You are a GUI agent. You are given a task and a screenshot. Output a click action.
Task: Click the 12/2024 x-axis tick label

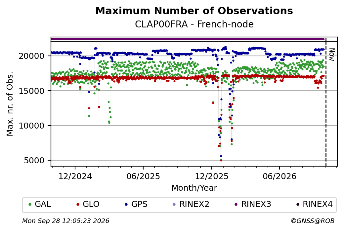point(75,176)
